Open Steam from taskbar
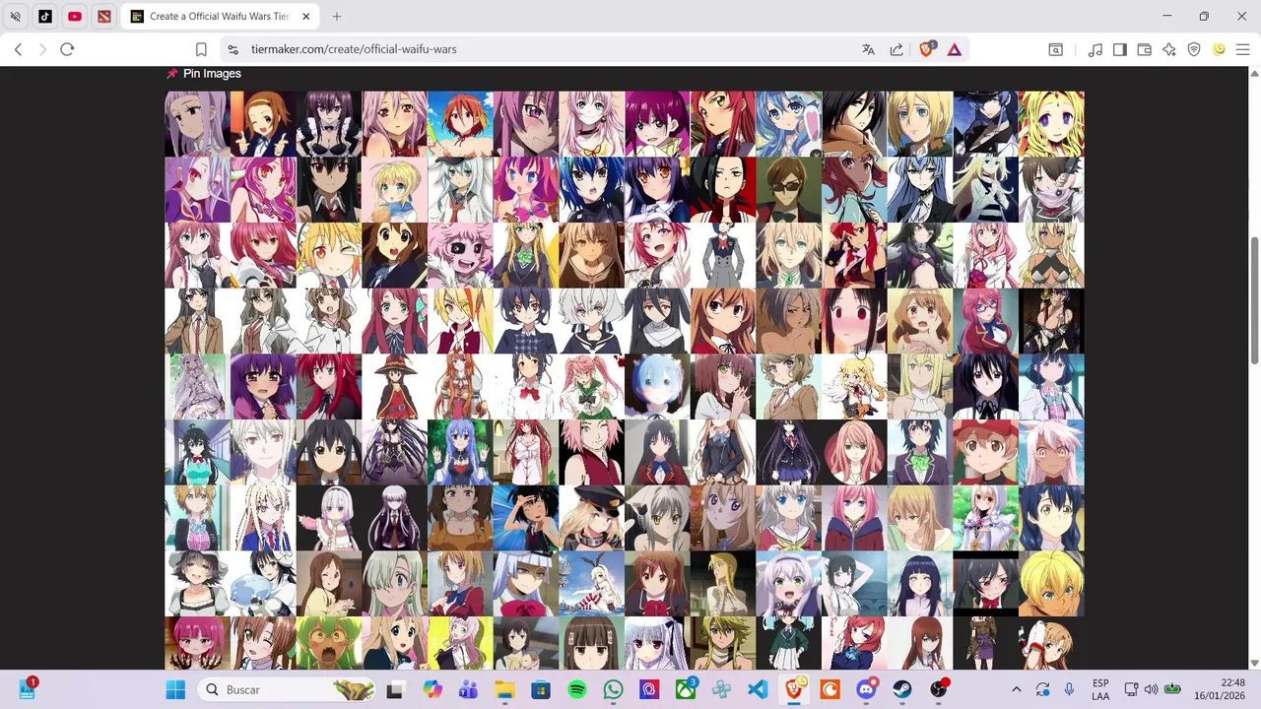Screen dimensions: 1261x709 pos(902,689)
